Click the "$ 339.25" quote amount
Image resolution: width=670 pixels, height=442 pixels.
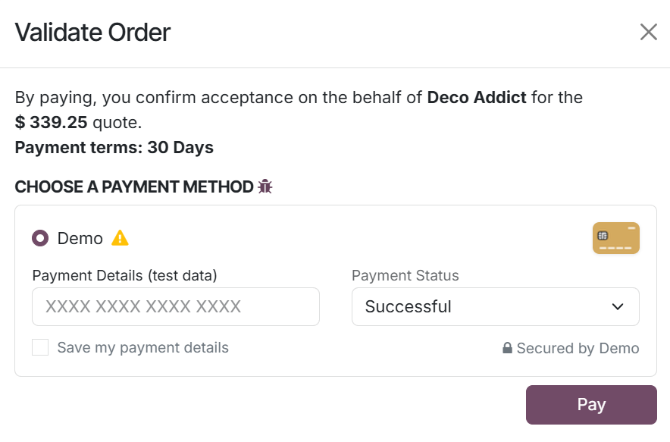click(52, 122)
